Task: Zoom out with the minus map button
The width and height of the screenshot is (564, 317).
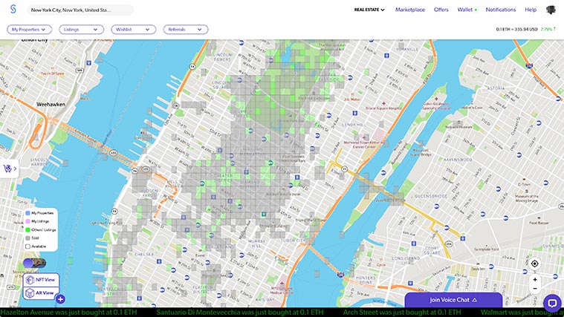Action: [535, 288]
